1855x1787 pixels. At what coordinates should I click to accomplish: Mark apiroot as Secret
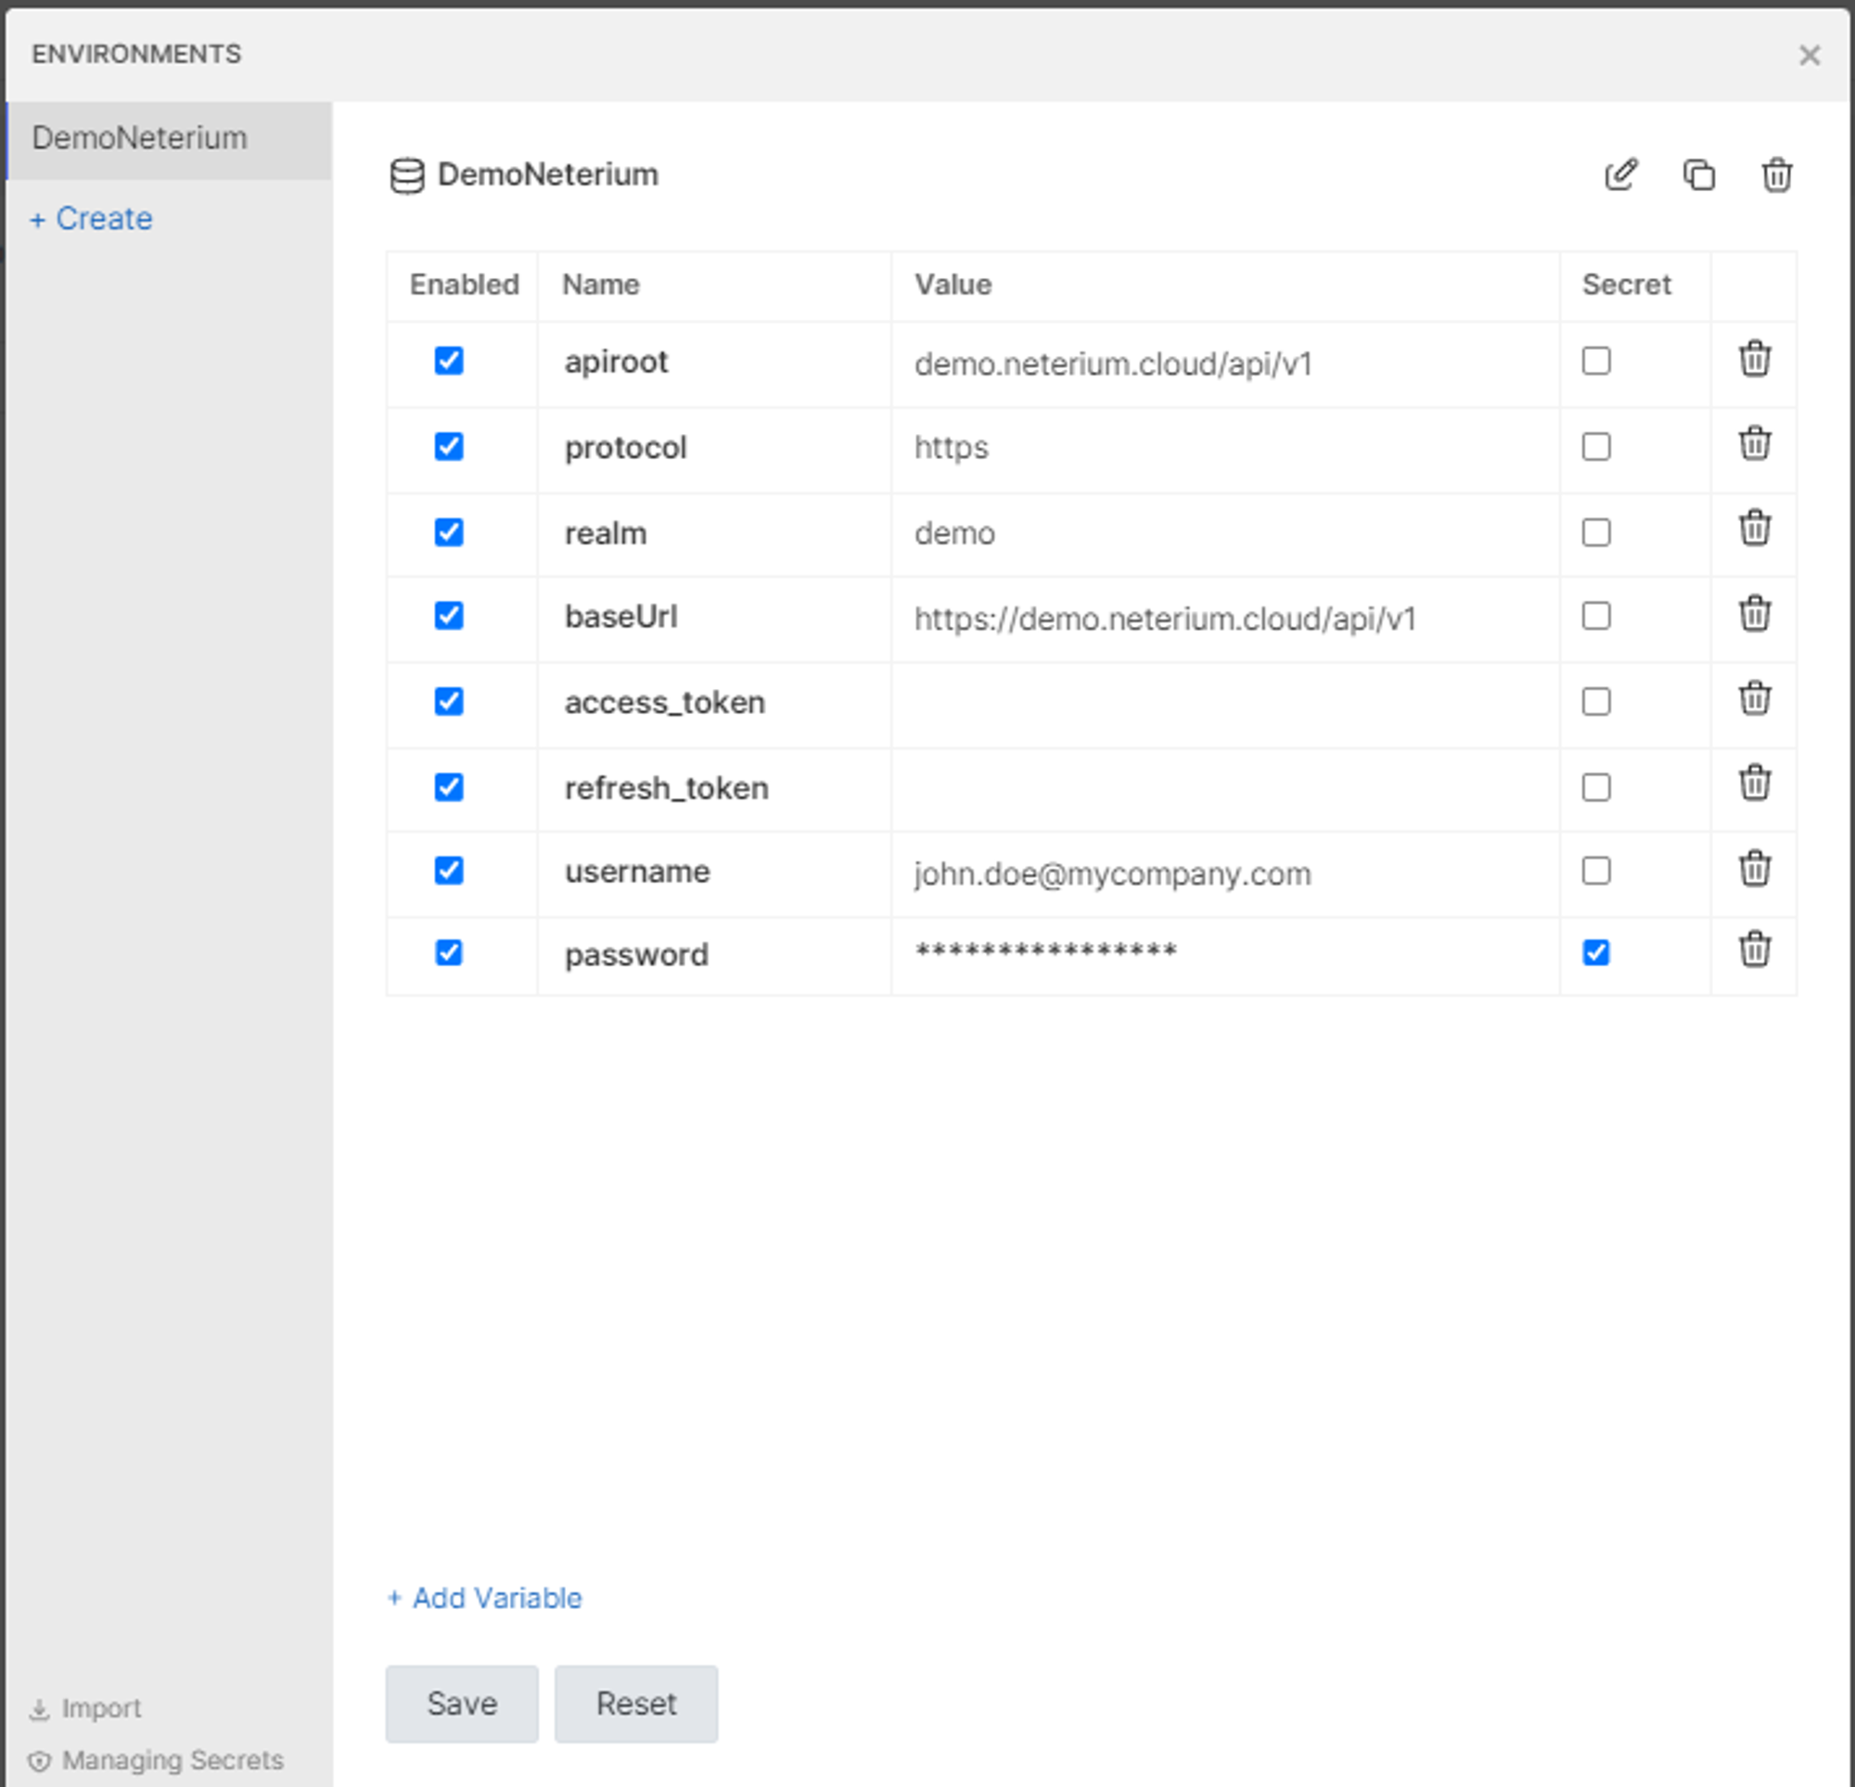pos(1595,361)
